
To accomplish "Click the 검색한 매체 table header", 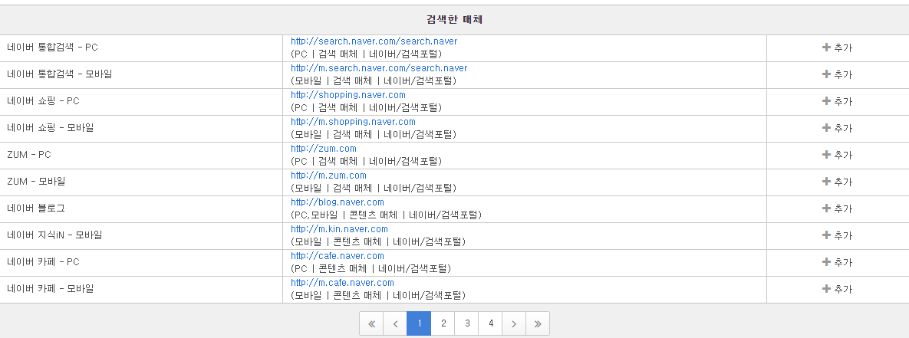I will tap(454, 20).
